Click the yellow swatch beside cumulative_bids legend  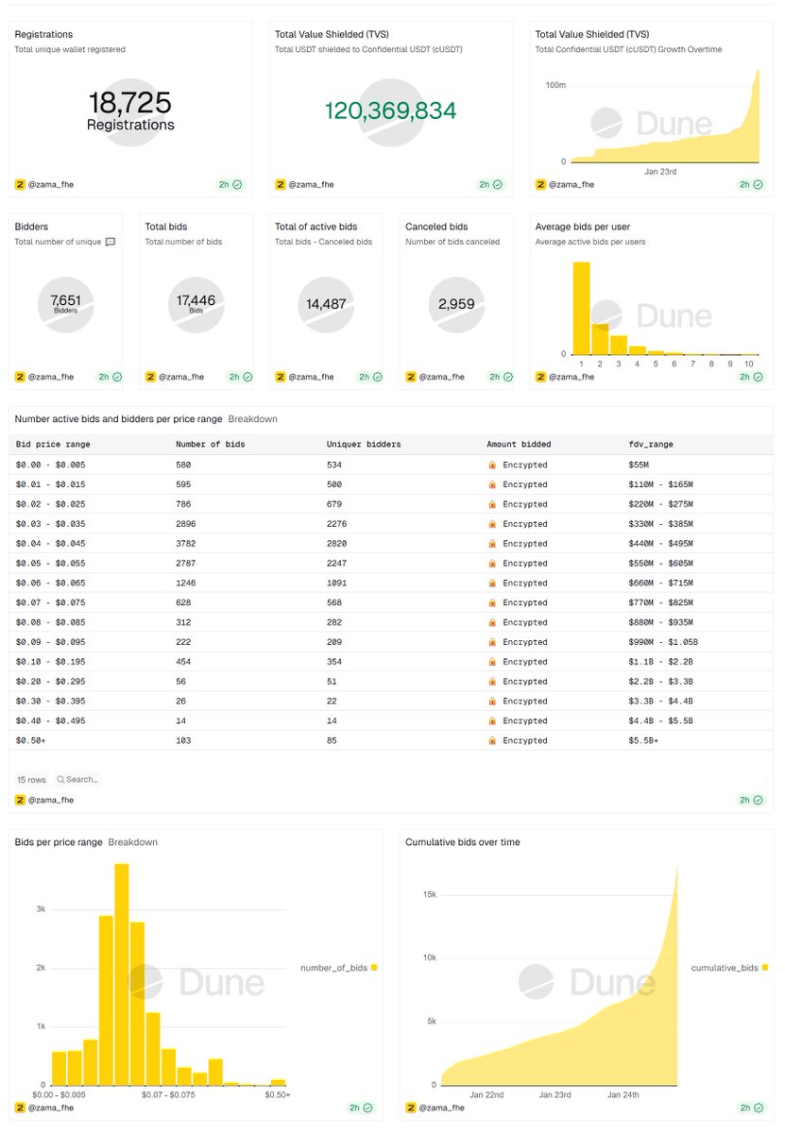pyautogui.click(x=764, y=968)
